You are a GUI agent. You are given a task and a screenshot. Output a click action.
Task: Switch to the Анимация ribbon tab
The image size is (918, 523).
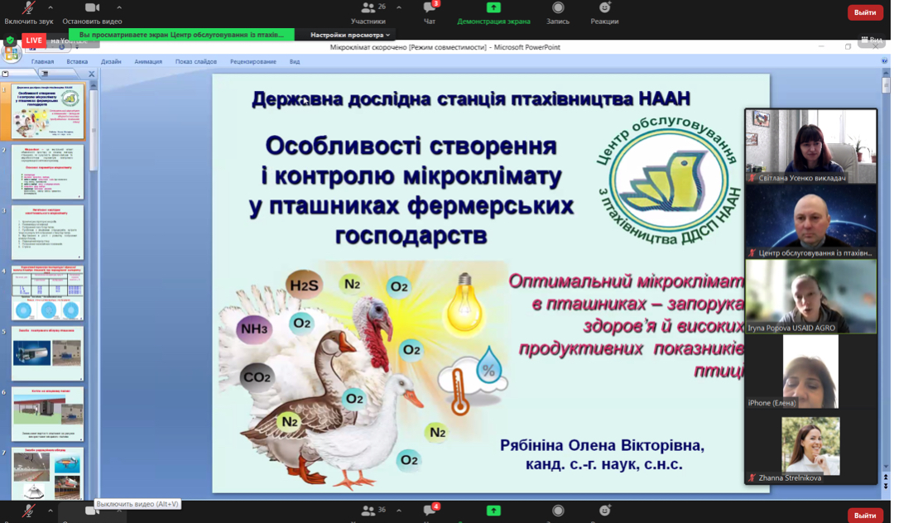(x=148, y=61)
